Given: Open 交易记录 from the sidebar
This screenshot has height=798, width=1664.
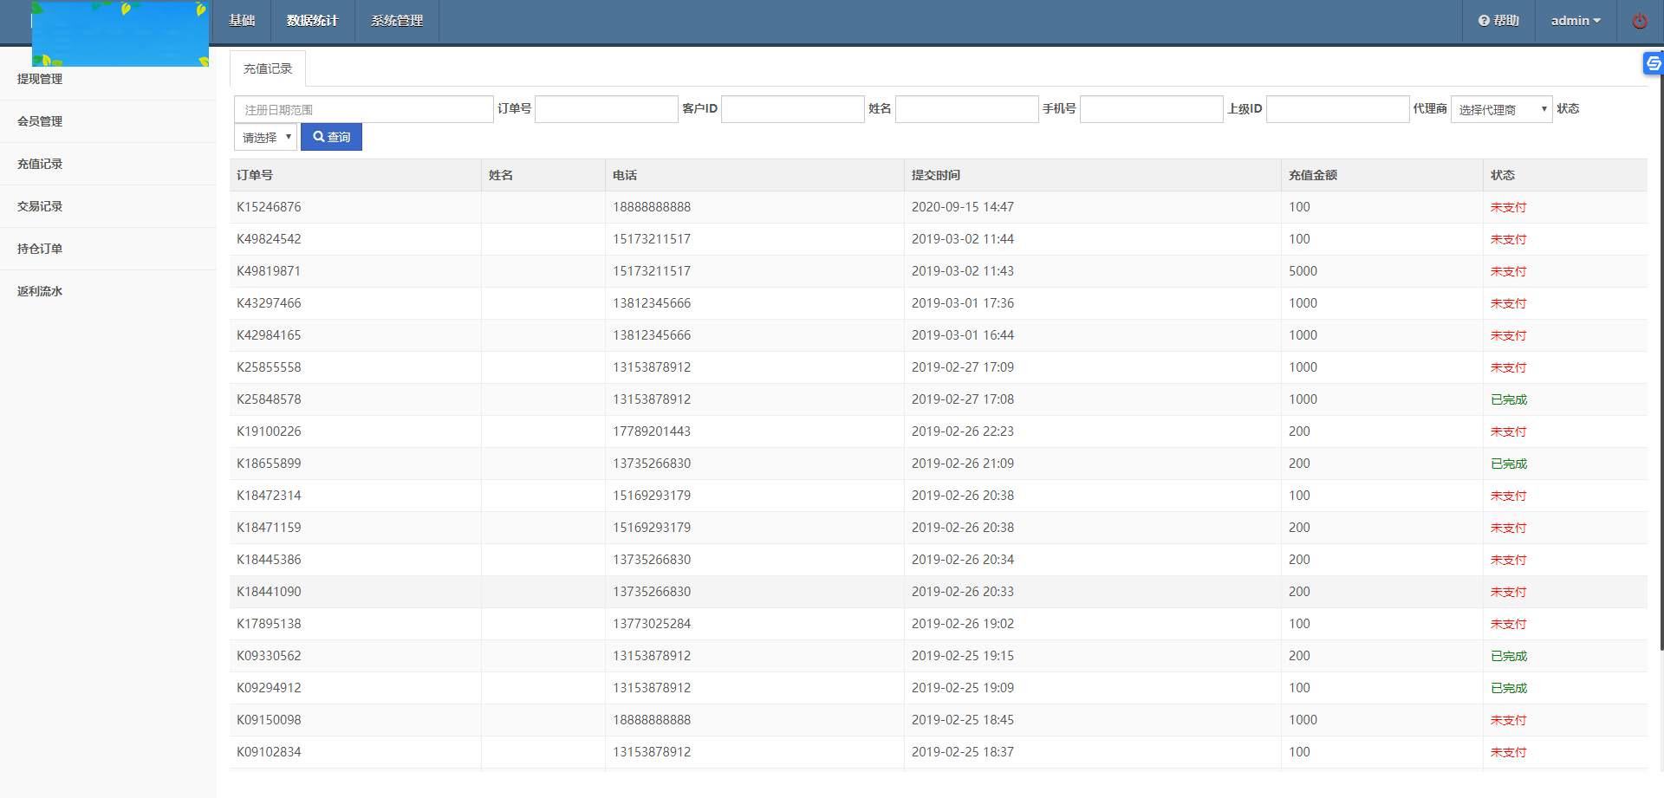Looking at the screenshot, I should coord(38,206).
